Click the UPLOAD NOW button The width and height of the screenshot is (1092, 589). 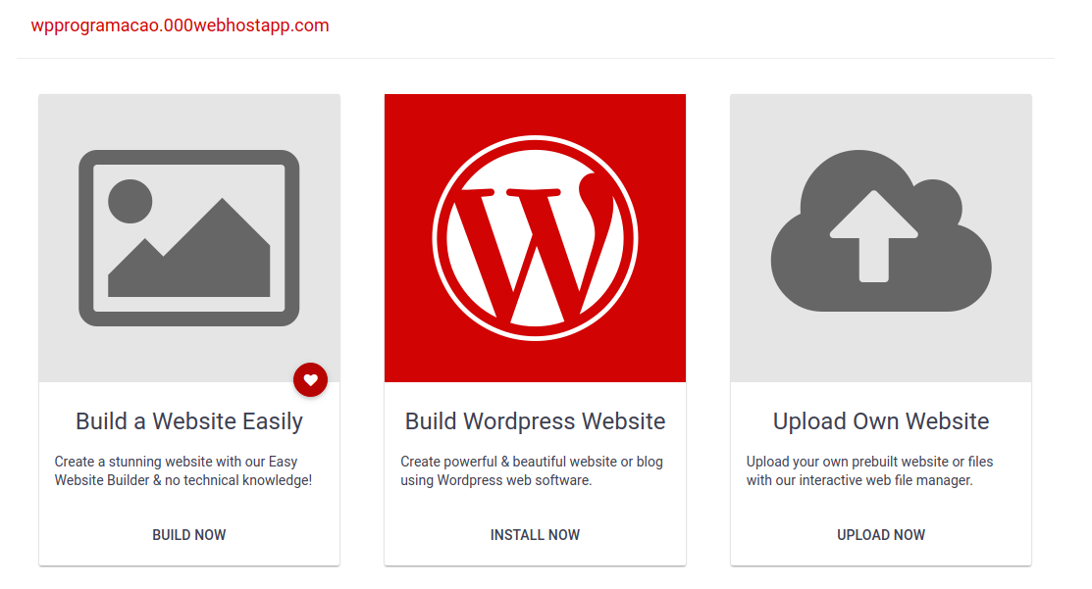point(881,535)
